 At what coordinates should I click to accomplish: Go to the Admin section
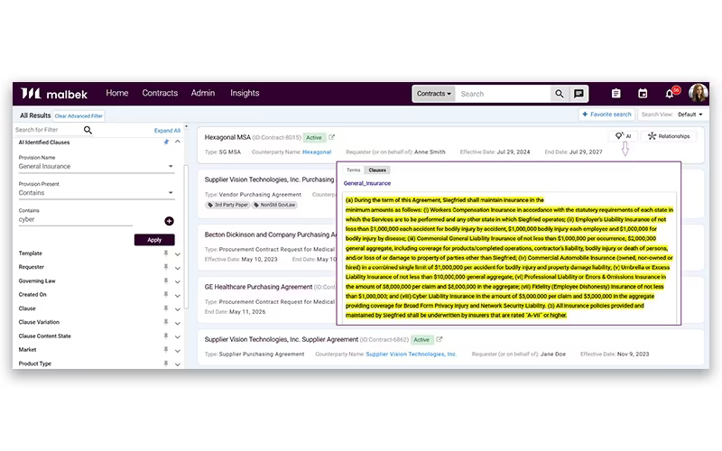pos(203,93)
